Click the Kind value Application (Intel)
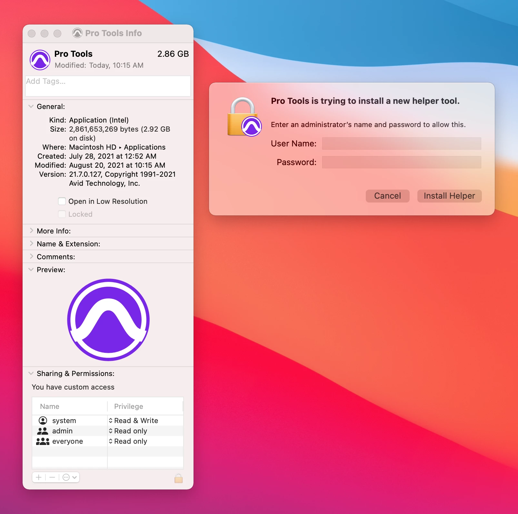 99,120
